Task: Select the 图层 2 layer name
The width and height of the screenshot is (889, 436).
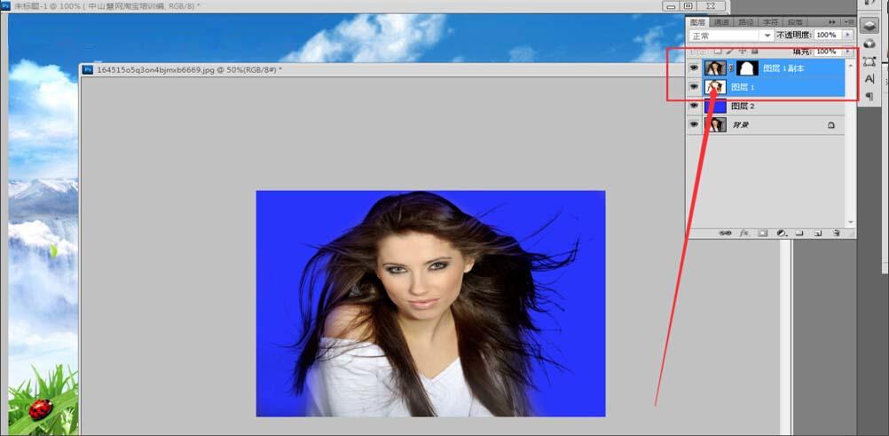Action: pyautogui.click(x=743, y=107)
